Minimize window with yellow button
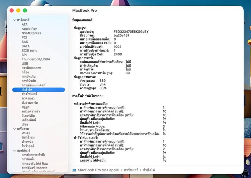The image size is (251, 178). pos(18,10)
